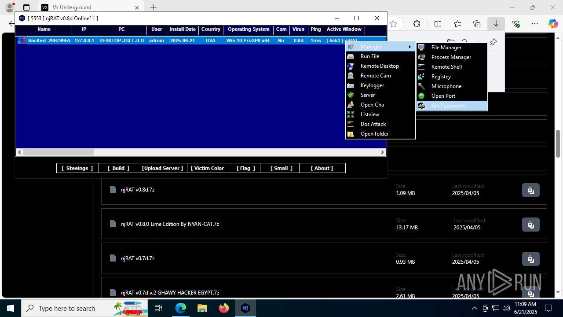Sort victims by Name column header
The width and height of the screenshot is (563, 317).
pos(44,29)
